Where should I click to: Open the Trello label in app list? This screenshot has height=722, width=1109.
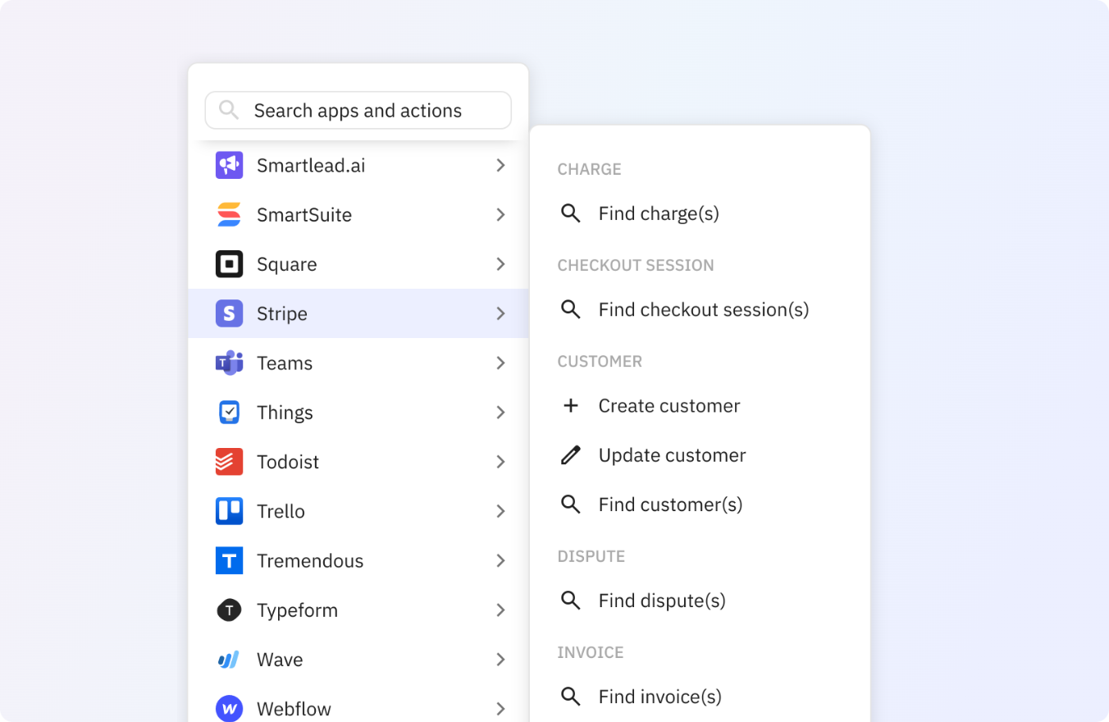281,511
